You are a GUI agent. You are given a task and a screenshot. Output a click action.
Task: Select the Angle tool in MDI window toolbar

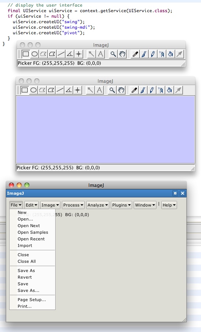coord(68,90)
